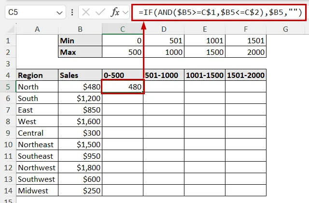Click the Enter checkmark formula button
This screenshot has width=309, height=203.
coord(100,13)
